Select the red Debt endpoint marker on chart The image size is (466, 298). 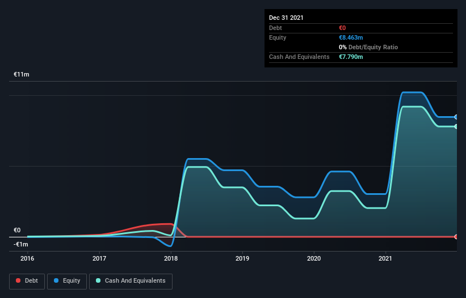pyautogui.click(x=456, y=237)
